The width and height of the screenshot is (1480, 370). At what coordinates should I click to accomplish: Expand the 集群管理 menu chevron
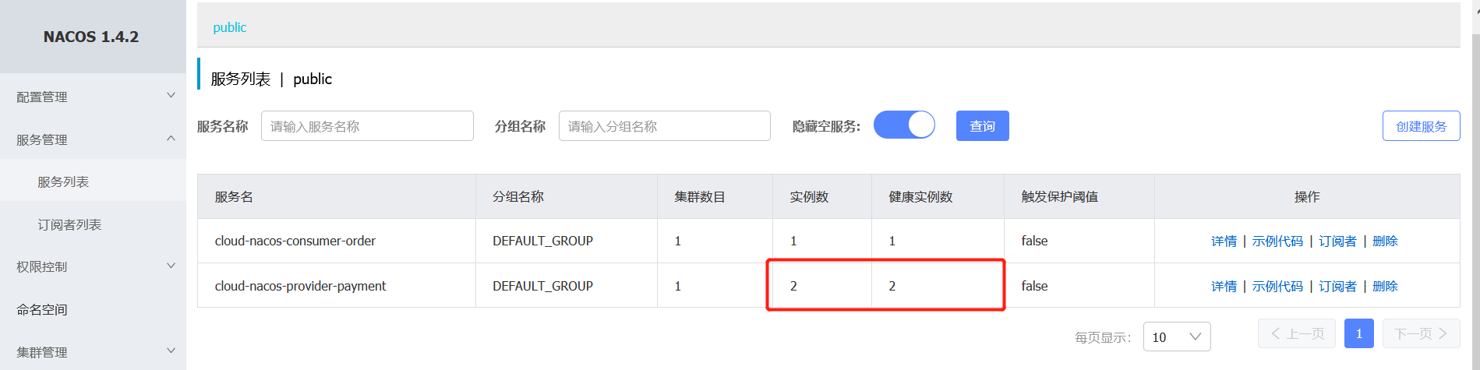(x=171, y=351)
